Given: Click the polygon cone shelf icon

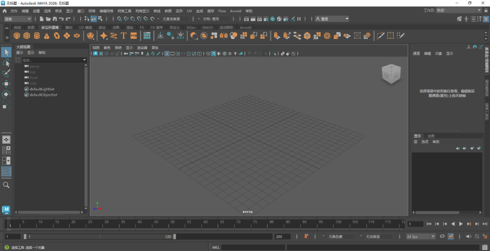Looking at the screenshot, I should tap(47, 36).
